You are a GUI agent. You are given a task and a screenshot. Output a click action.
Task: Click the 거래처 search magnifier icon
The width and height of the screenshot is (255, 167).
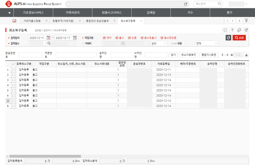[x=123, y=43]
